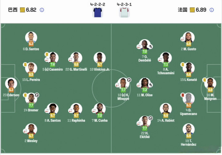Click the goal icon next to Ekitiké
Screen dimensions: 222x155
pyautogui.click(x=150, y=118)
